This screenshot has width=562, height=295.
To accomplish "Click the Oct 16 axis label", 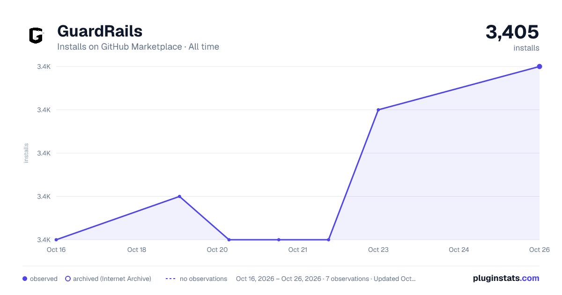I will click(x=56, y=250).
